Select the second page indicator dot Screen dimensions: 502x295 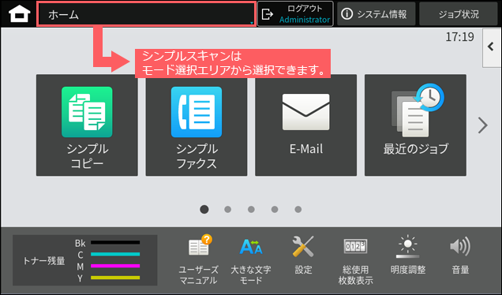(x=227, y=209)
